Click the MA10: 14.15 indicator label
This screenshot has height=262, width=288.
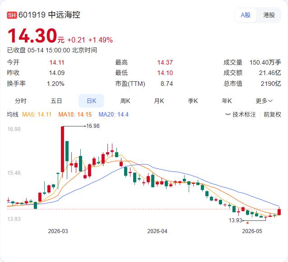(x=75, y=115)
